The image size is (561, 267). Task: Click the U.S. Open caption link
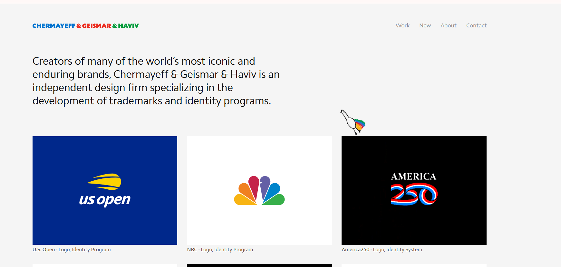coord(72,250)
